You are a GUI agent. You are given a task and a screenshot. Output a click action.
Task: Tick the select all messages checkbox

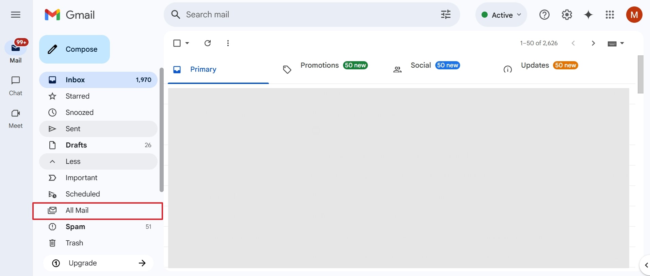(177, 43)
